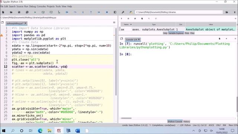Image resolution: width=238 pixels, height=134 pixels.
Task: Click the warning marker on line 3
Action: click(1, 35)
